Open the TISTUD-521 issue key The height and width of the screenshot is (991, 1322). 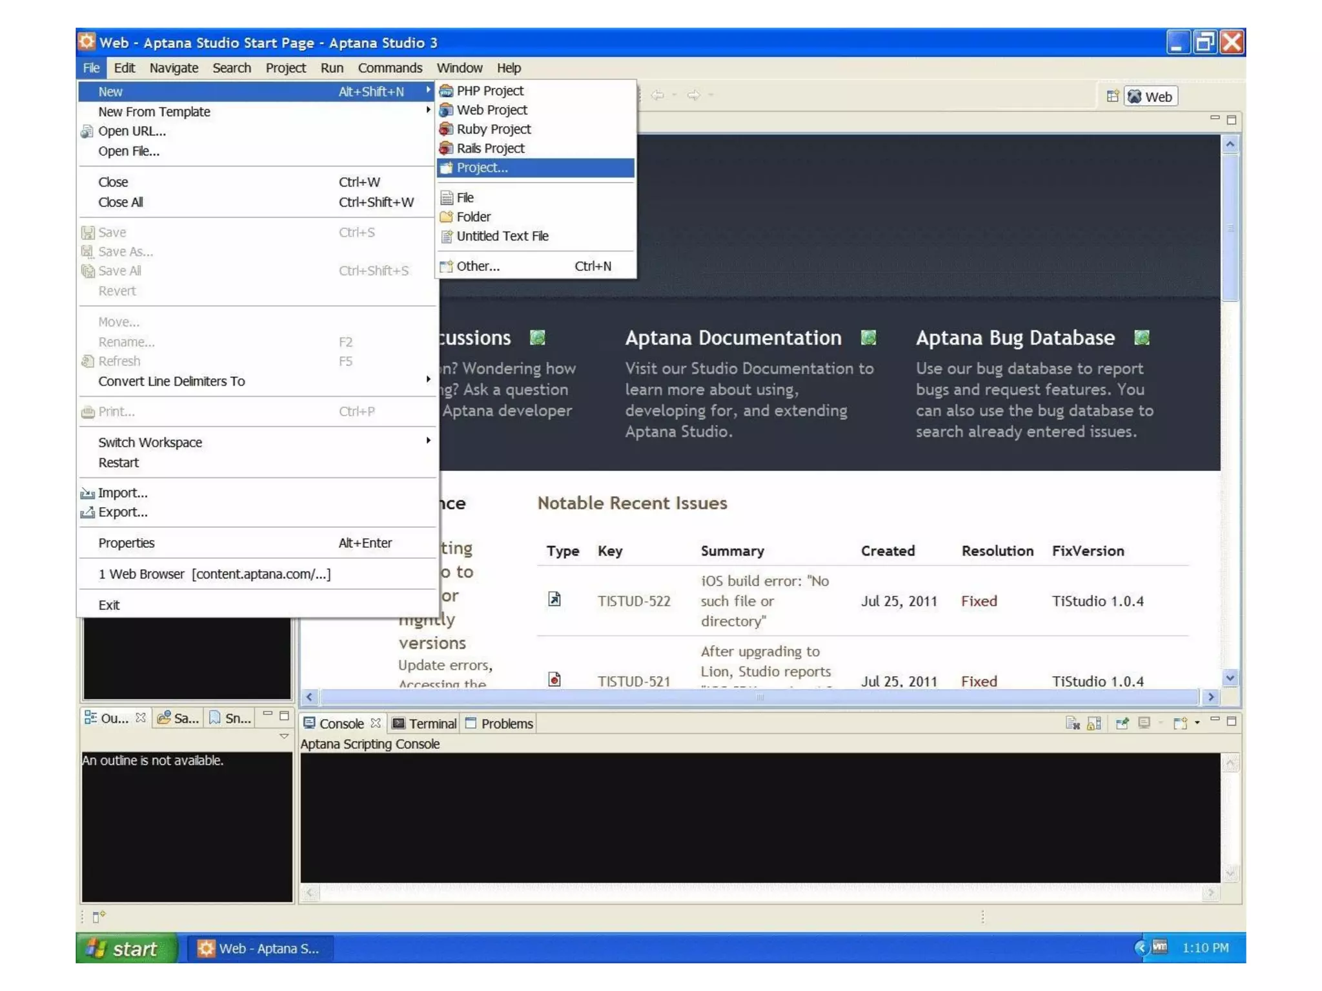(x=634, y=681)
